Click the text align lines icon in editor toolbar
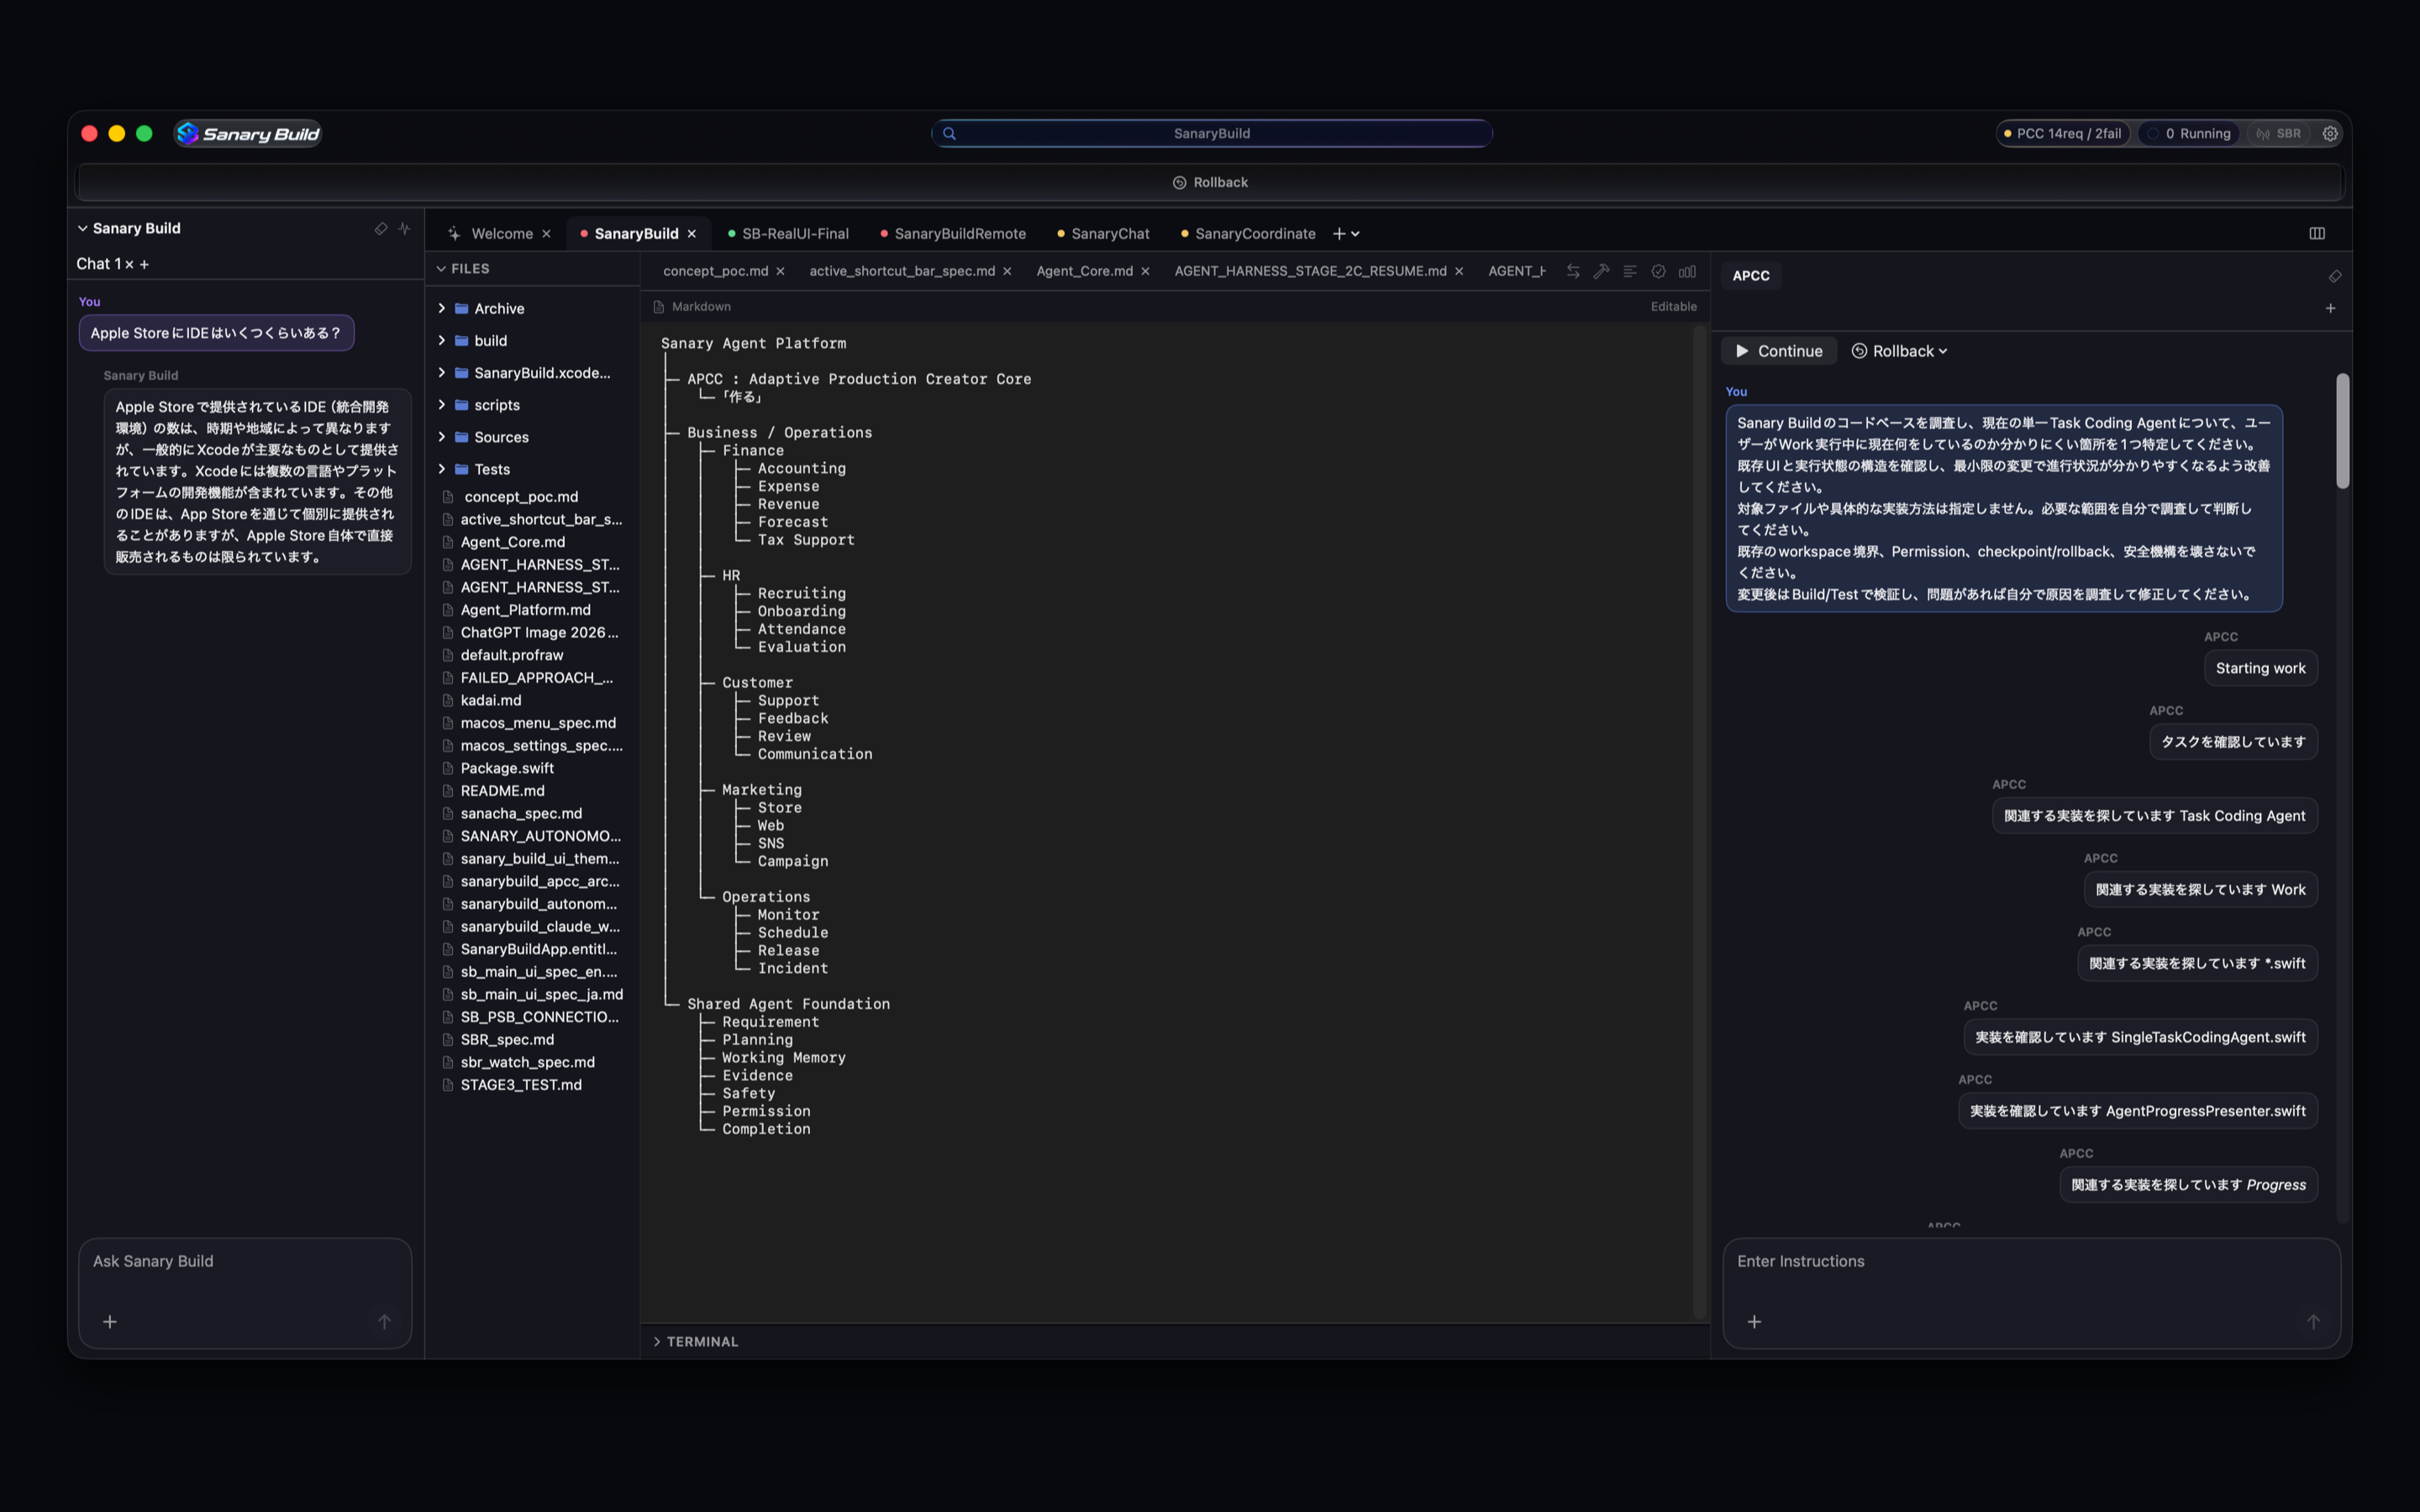This screenshot has width=2420, height=1512. click(1630, 271)
